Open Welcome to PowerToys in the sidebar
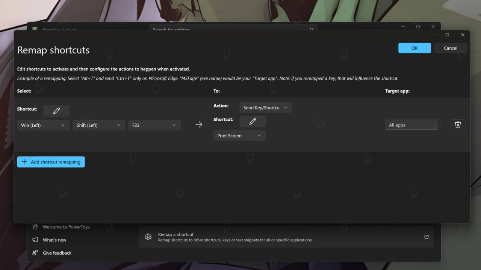 [66, 227]
